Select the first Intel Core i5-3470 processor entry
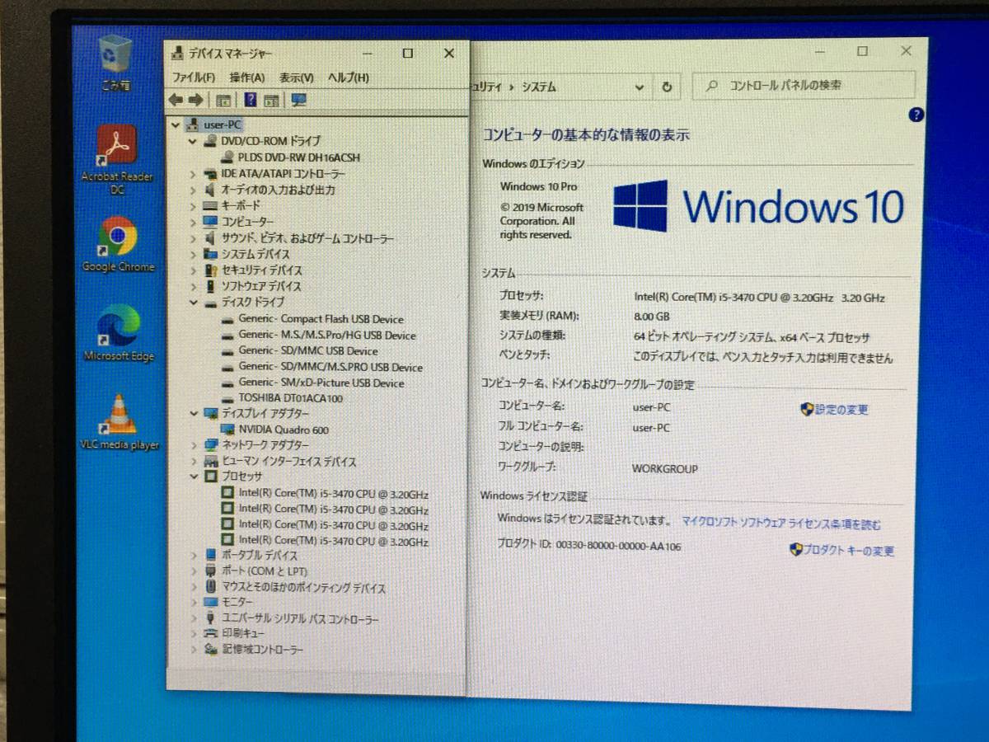The width and height of the screenshot is (989, 742). (x=333, y=494)
